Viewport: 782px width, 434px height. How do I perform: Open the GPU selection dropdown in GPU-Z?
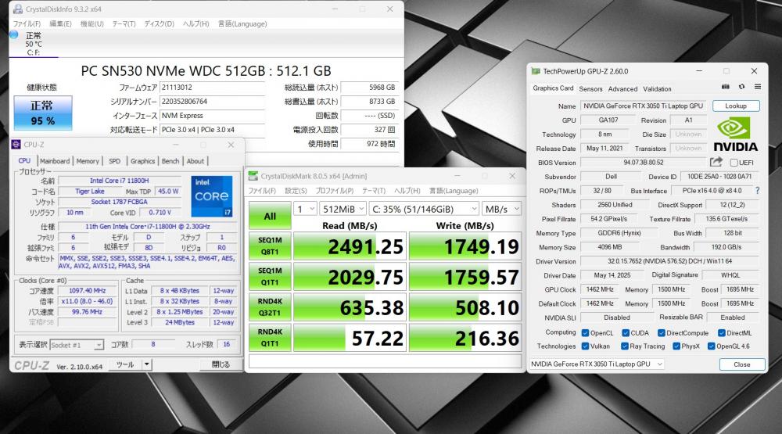pyautogui.click(x=597, y=364)
